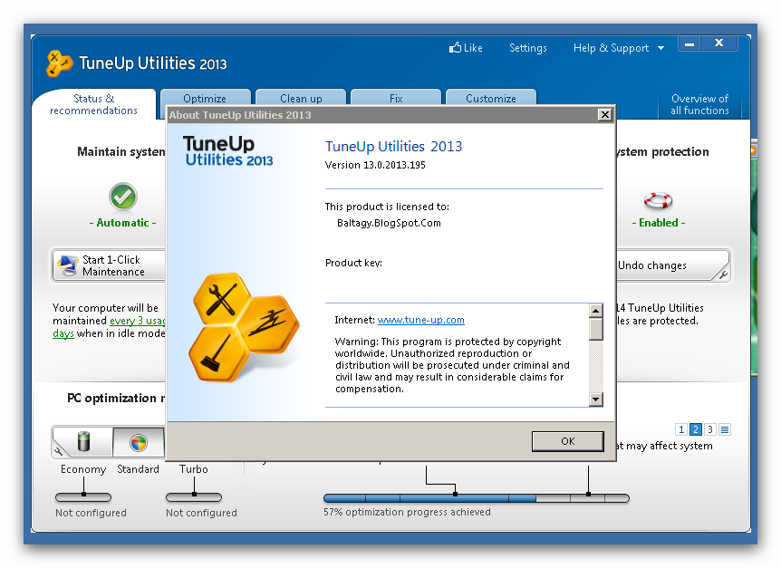This screenshot has width=781, height=568.
Task: Click 'Not configured' under Economy
Action: [x=91, y=513]
